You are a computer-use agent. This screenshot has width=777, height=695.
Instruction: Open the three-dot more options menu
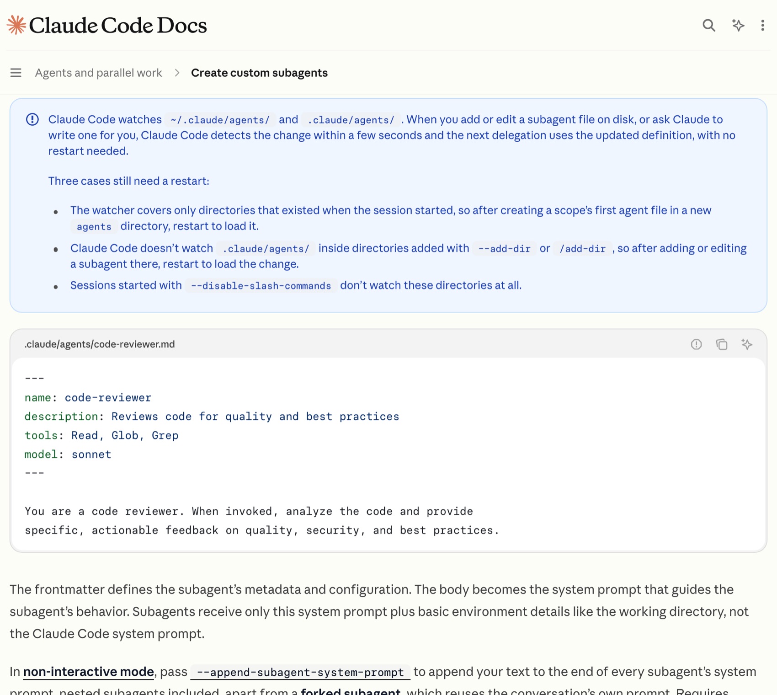click(x=762, y=25)
